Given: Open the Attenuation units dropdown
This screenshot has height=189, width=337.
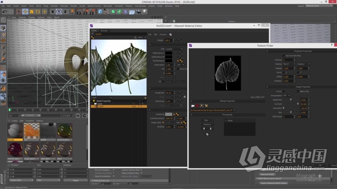Looking at the screenshot, I should [x=181, y=65].
